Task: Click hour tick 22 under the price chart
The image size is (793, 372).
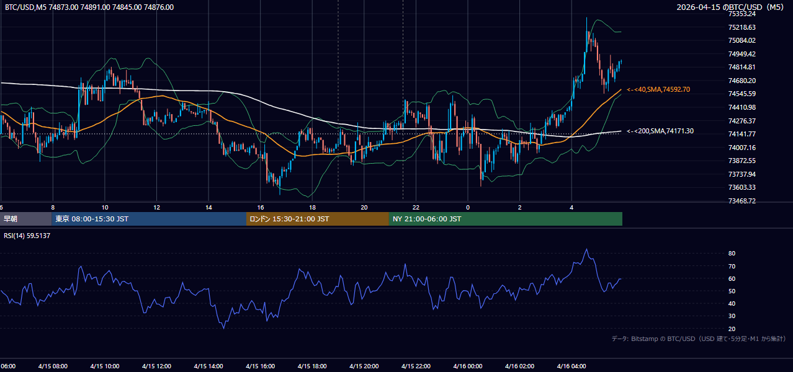Action: coord(416,207)
